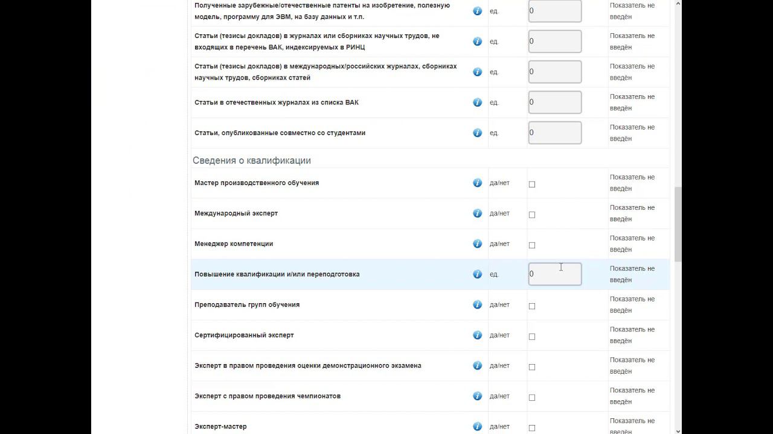The image size is (773, 434).
Task: Click info icon for 'Мастер производственного обучения'
Action: click(477, 183)
